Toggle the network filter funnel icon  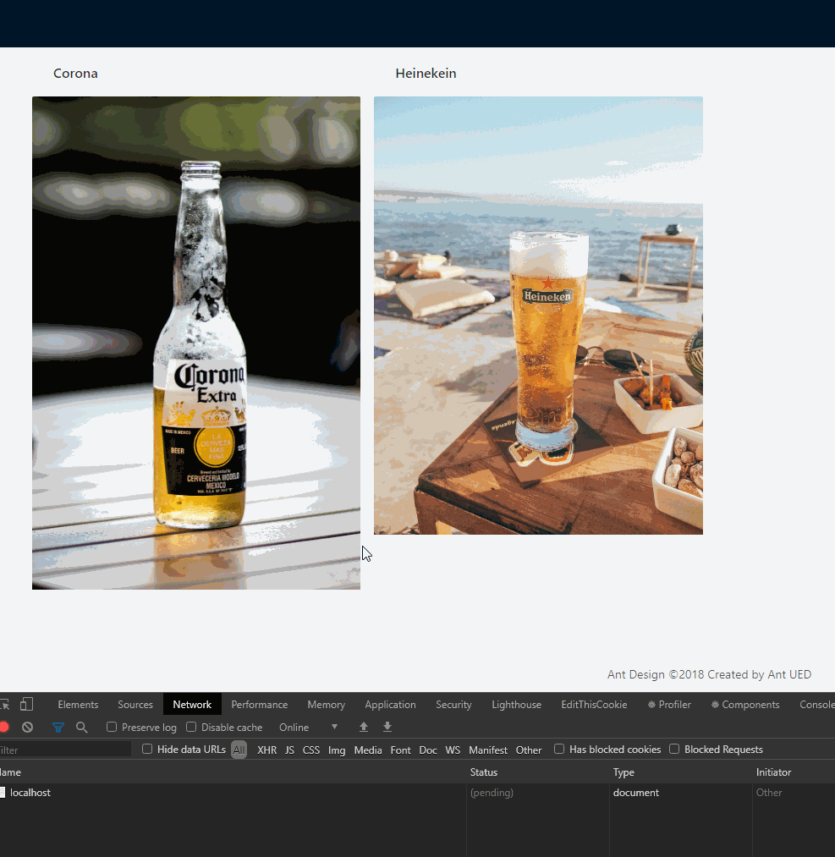58,727
